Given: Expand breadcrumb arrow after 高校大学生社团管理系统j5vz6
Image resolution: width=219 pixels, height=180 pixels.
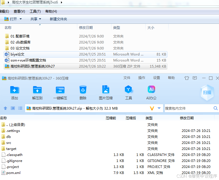Looking at the screenshot, I should pyautogui.click(x=62, y=2).
